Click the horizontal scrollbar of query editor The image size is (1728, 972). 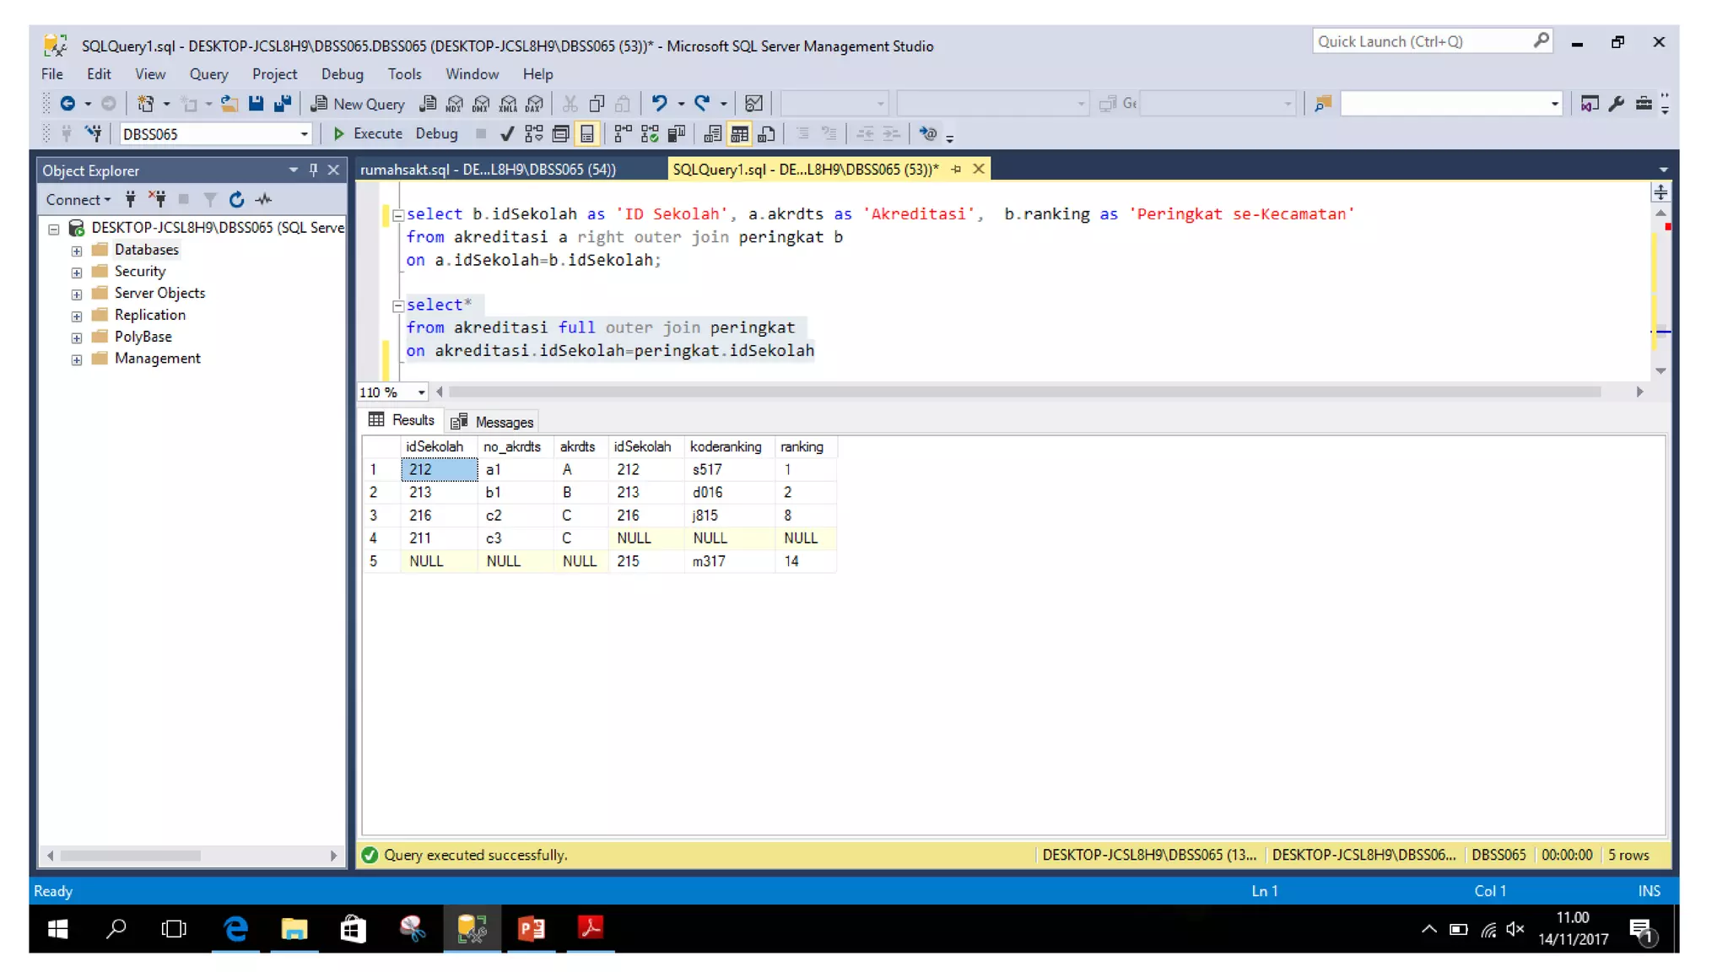point(1023,391)
